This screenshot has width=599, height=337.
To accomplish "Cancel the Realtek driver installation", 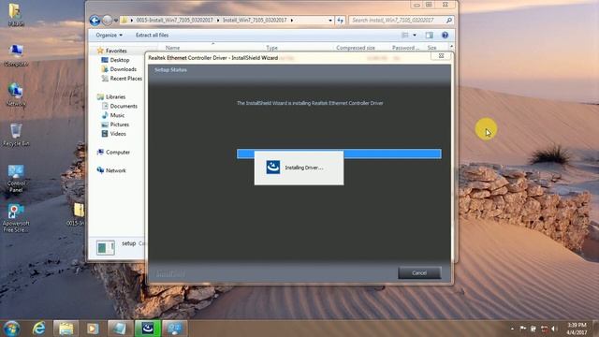I will click(x=419, y=272).
